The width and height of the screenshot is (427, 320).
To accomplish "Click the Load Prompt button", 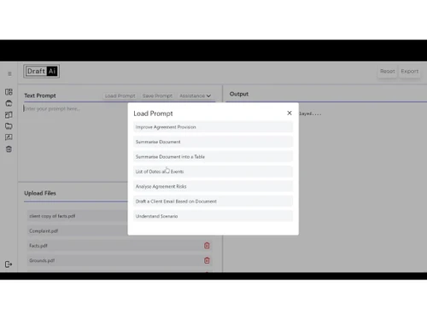I will [x=120, y=96].
